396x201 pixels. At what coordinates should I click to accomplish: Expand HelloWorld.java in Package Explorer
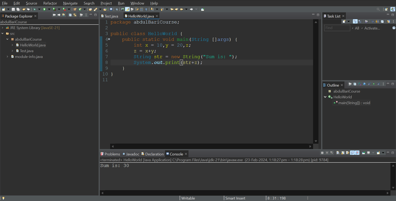(12, 45)
